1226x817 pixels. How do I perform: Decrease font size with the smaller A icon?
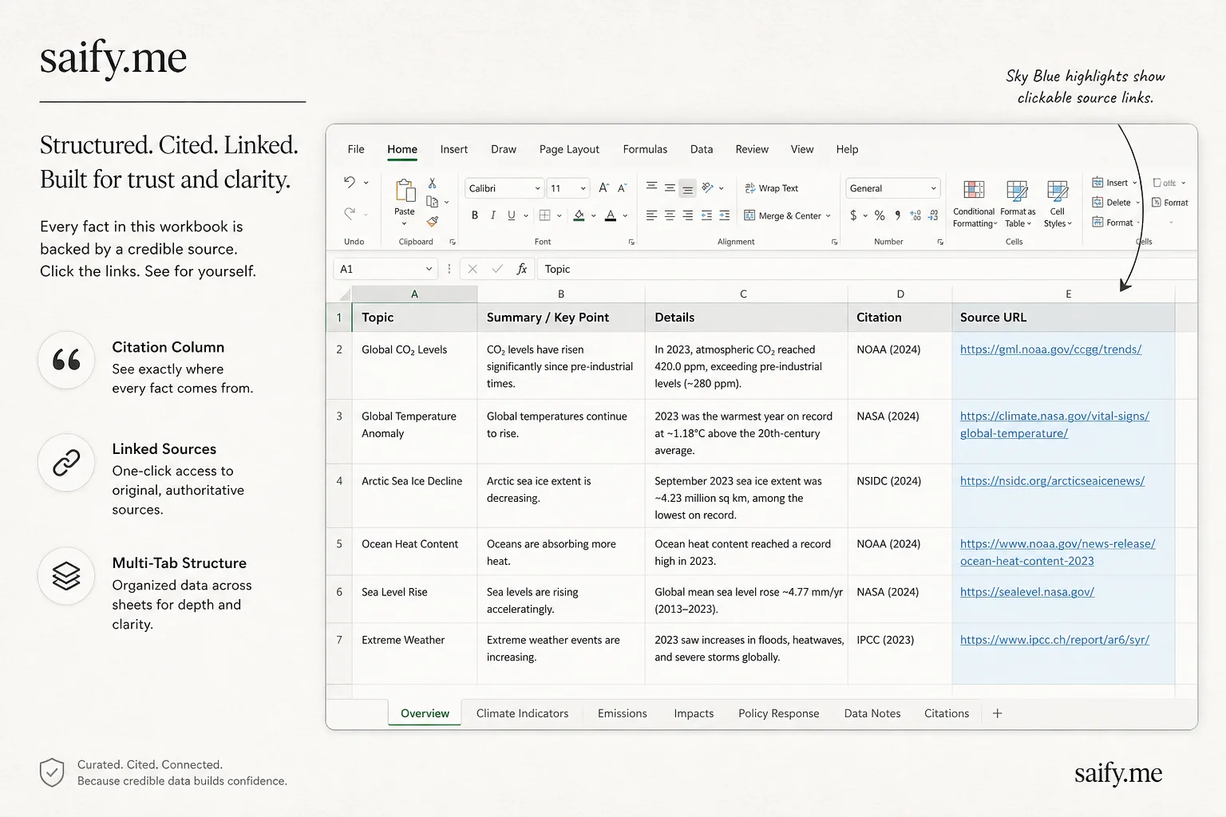pos(623,188)
